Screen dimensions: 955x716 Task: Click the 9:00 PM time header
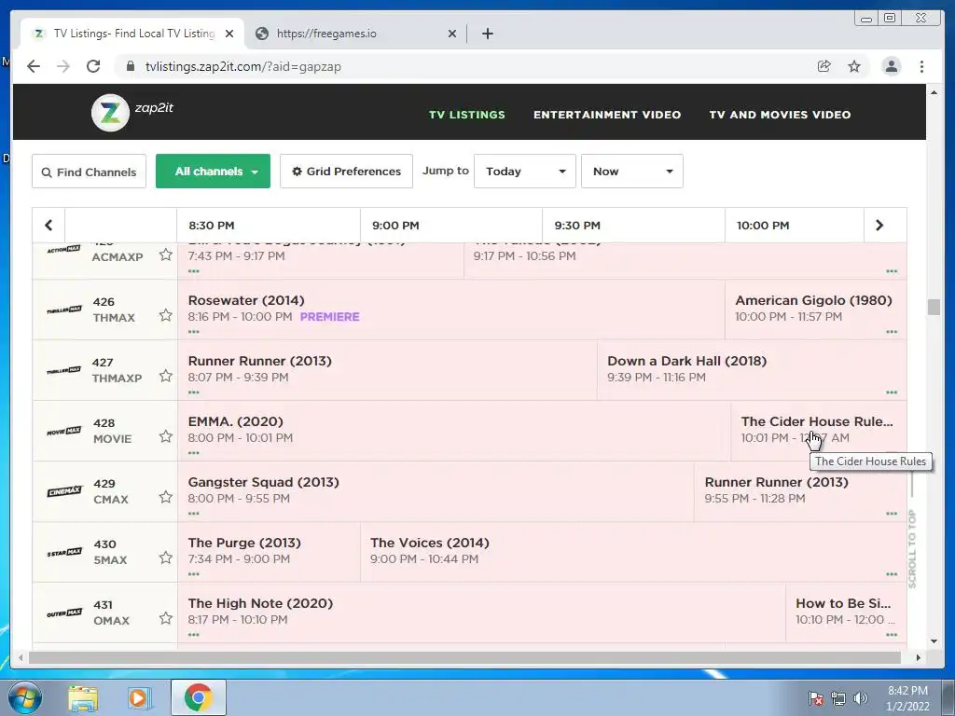click(395, 226)
